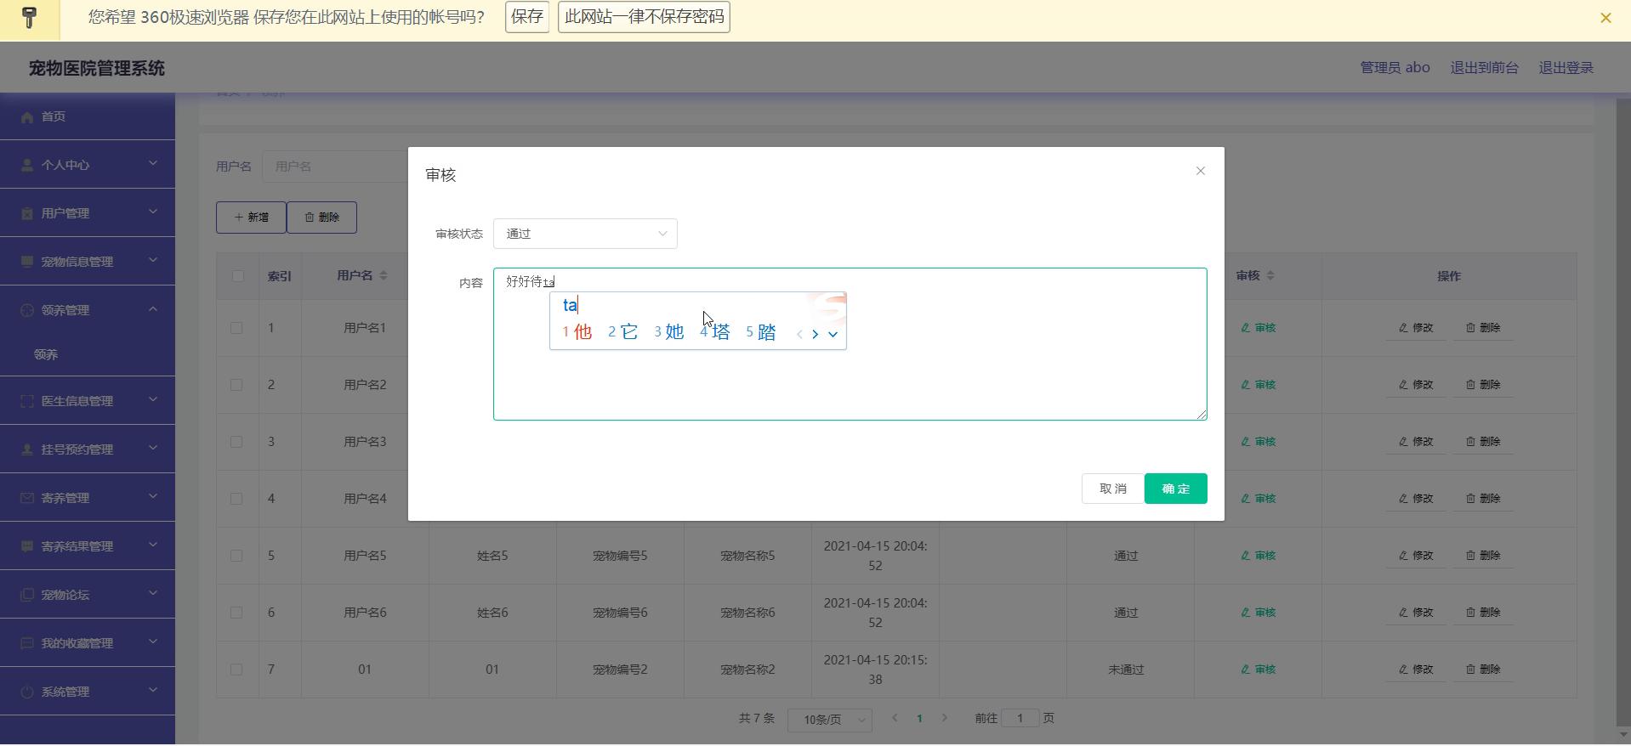Check the row 7 checkbox for user 01
The image size is (1631, 746).
236,670
